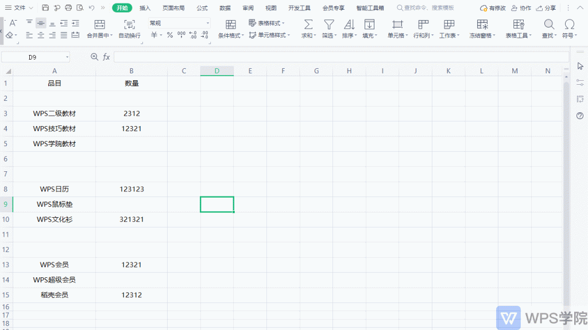Image resolution: width=588 pixels, height=330 pixels.
Task: Switch to the 插入 tab
Action: [145, 8]
